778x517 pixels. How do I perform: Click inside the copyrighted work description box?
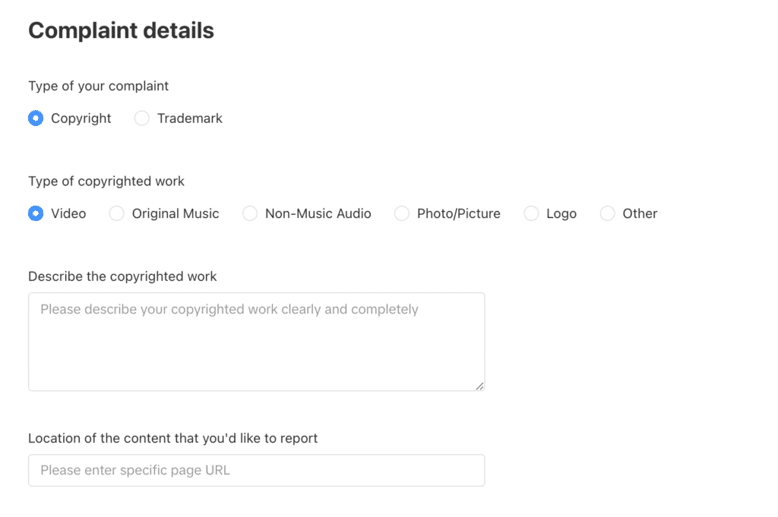point(256,341)
